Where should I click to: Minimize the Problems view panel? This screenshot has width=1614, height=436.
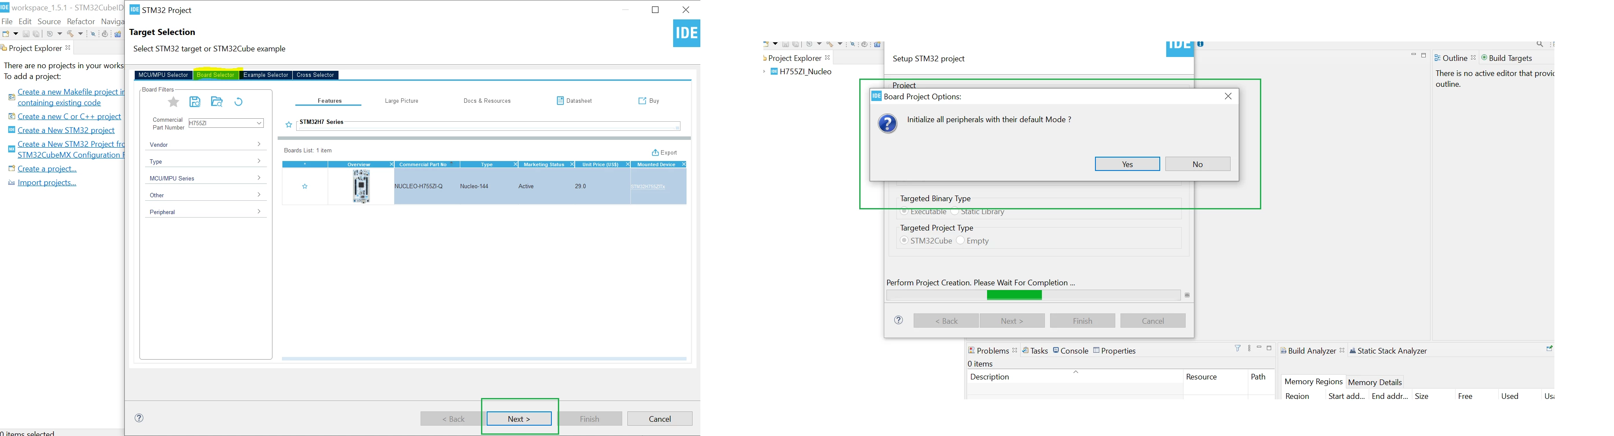[1259, 348]
